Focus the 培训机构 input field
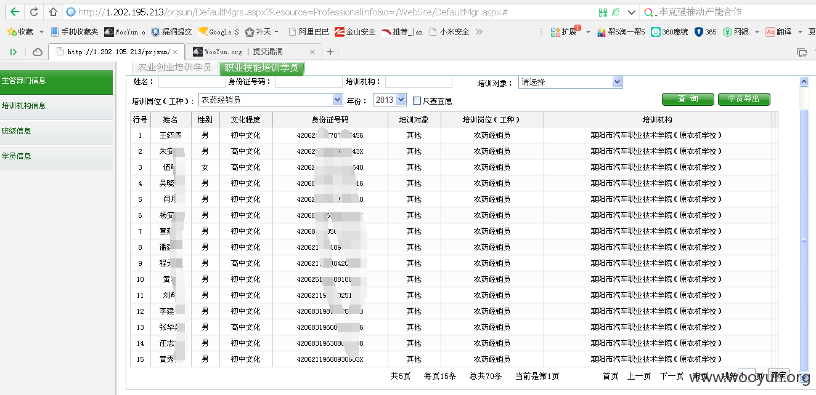 pos(418,82)
